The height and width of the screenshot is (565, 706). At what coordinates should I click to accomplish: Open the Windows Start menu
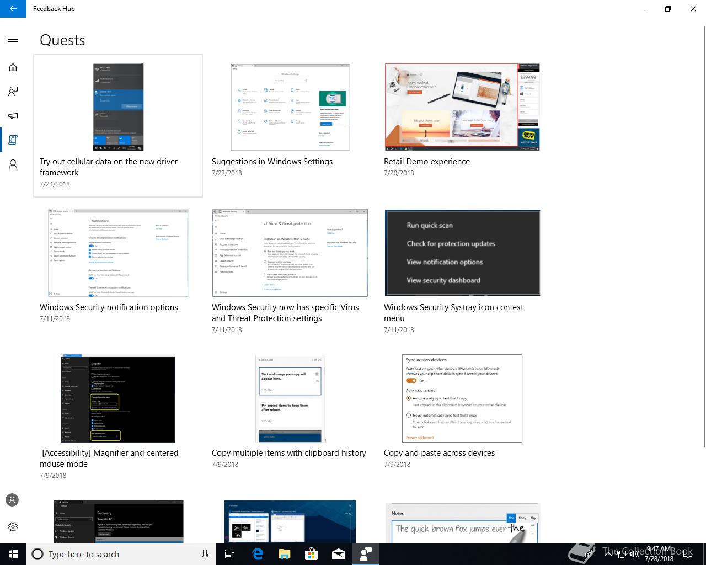13,554
